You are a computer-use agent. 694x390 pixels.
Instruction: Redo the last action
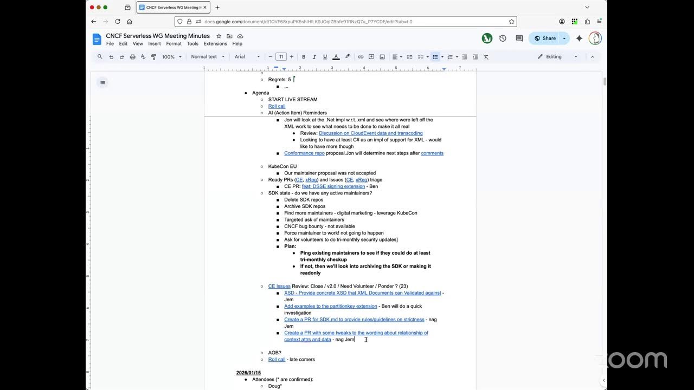point(121,56)
